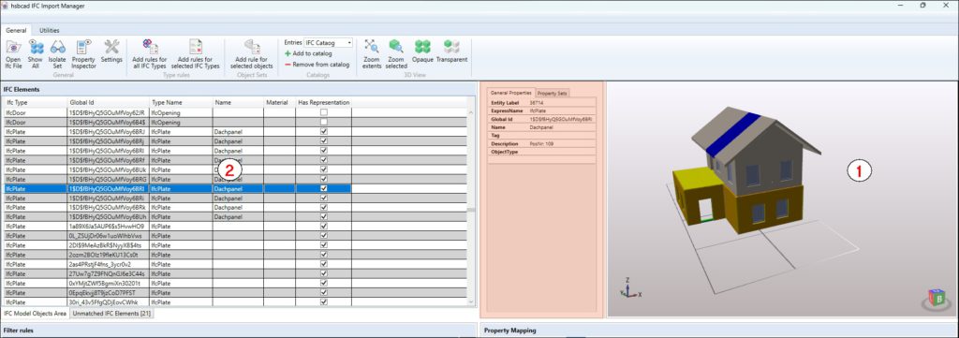Activate Isolate Set
This screenshot has width=959, height=338.
point(57,53)
